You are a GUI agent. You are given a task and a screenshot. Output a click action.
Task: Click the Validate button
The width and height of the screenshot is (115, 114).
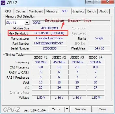81,109
